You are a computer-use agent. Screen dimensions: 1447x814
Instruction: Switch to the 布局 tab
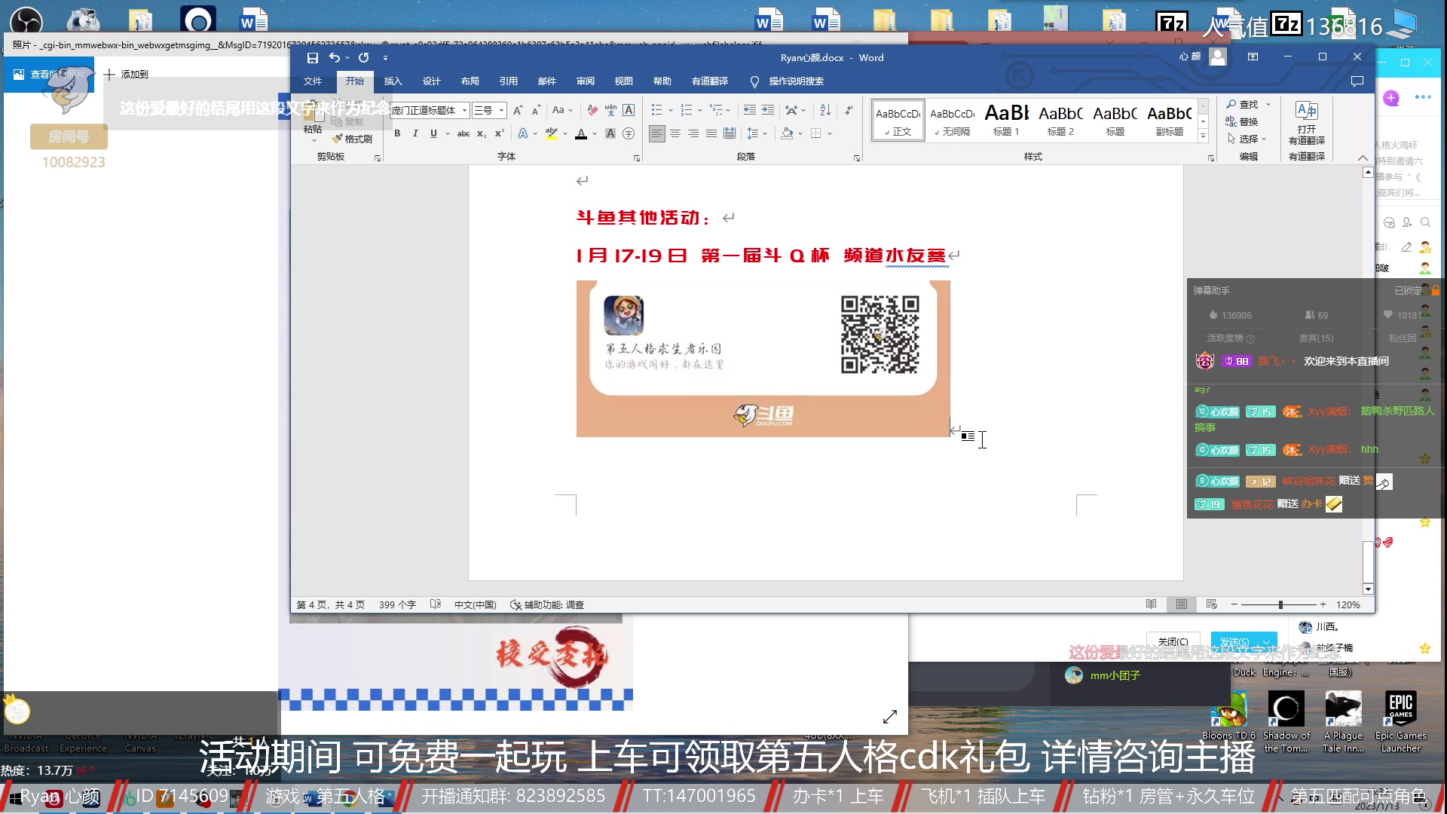[x=470, y=81]
